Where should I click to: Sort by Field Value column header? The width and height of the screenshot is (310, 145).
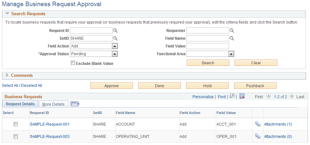(226, 113)
